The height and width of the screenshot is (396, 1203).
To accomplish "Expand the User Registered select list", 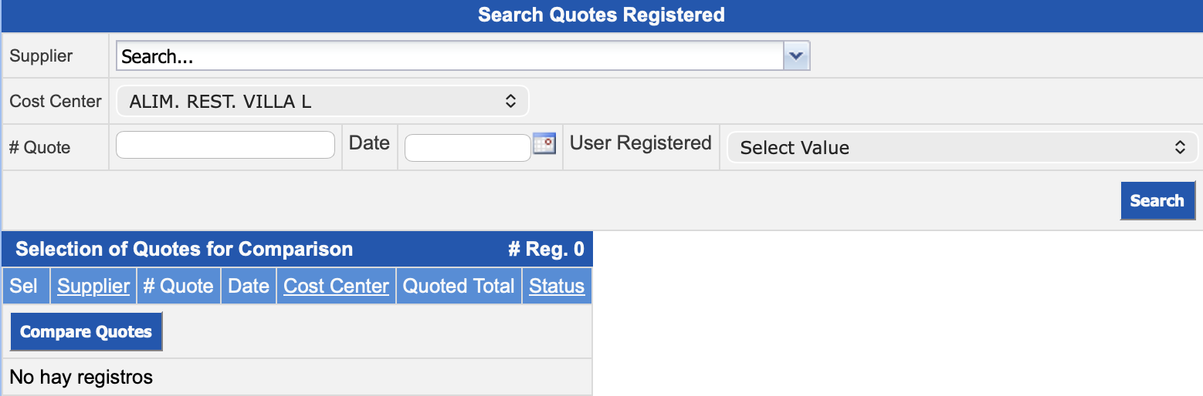I will click(962, 147).
